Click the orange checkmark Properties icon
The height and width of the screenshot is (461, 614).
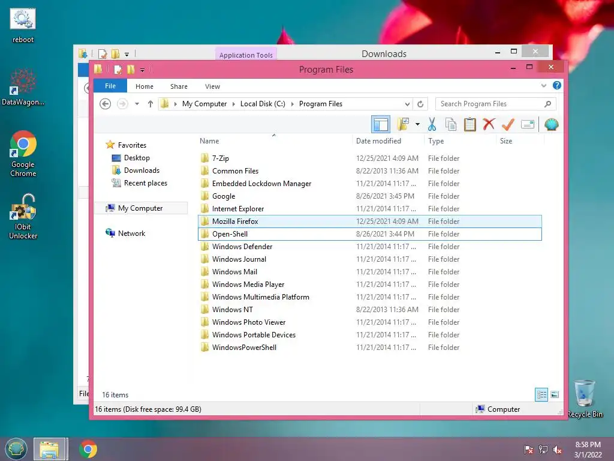click(x=508, y=125)
